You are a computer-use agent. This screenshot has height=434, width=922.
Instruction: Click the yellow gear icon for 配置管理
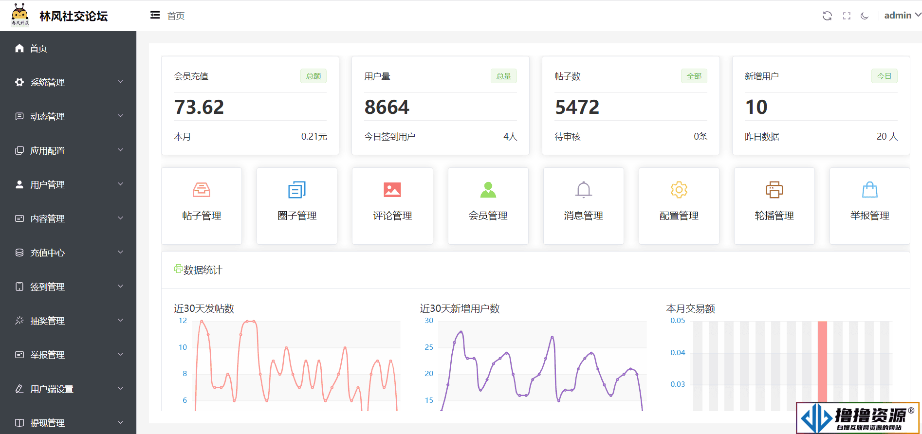(x=679, y=190)
